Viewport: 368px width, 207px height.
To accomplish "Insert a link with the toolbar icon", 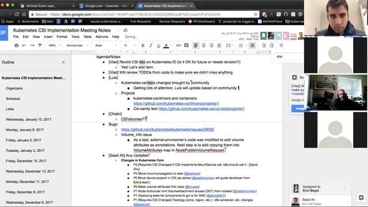I will pos(179,45).
